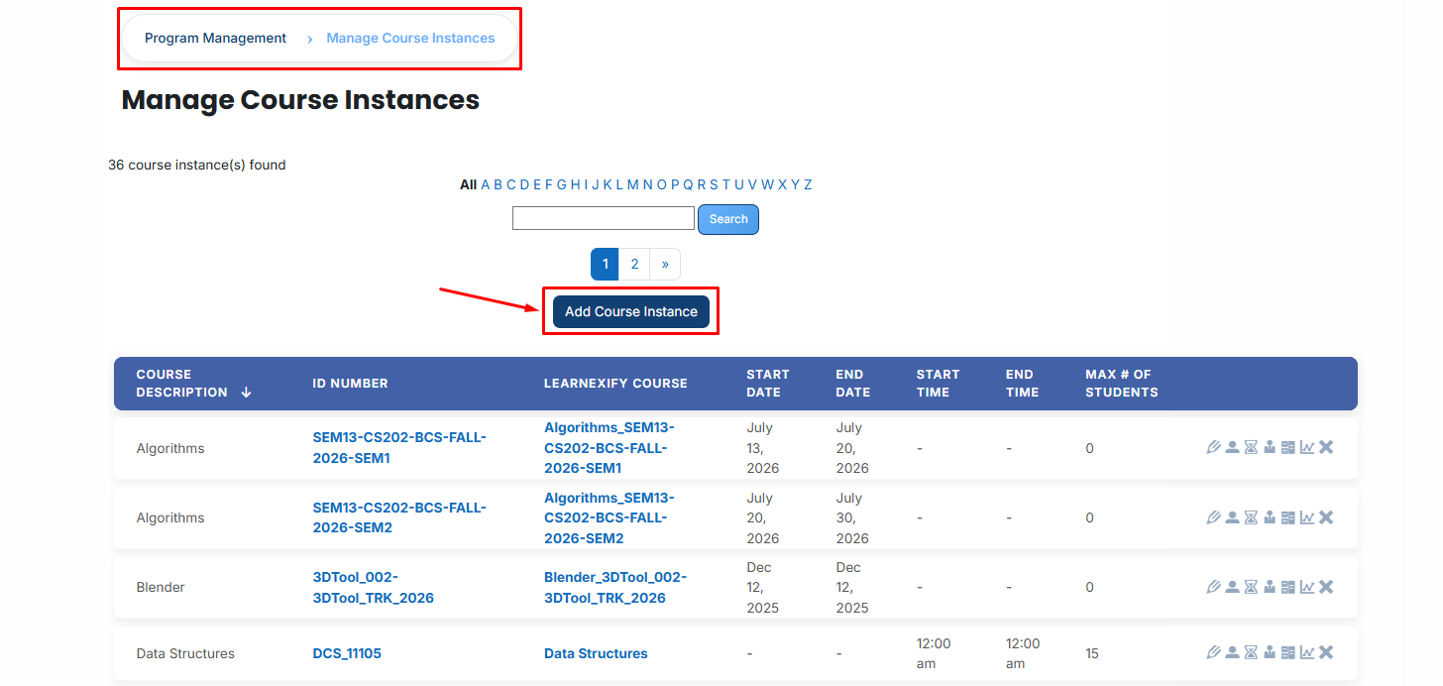Open the instructor icon in the SEM2 Algorithms row
Screen dimensions: 1443x686
[x=1270, y=517]
